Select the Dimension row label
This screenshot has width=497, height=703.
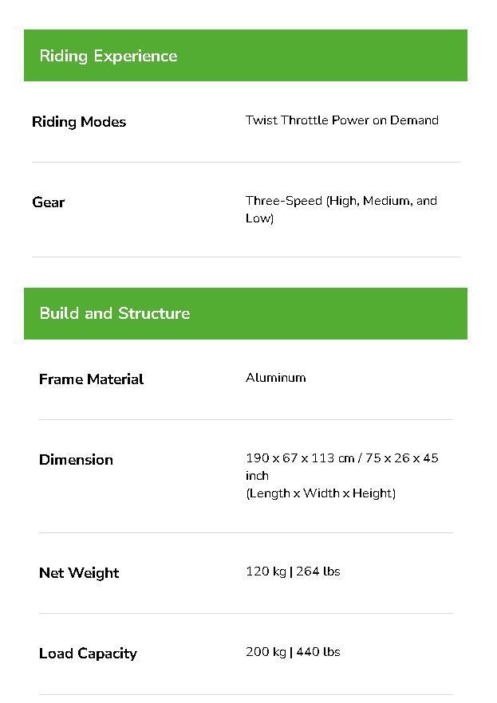[x=76, y=460]
